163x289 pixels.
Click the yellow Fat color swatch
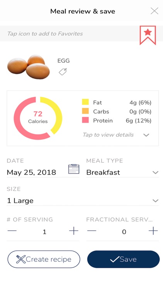point(85,102)
